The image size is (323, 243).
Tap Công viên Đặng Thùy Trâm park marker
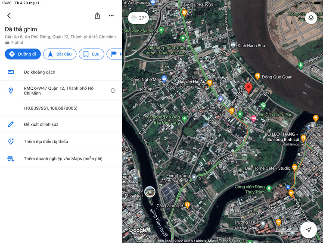click(269, 188)
